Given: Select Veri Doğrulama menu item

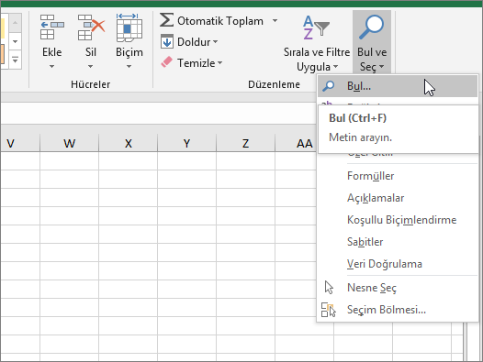Looking at the screenshot, I should pos(385,264).
